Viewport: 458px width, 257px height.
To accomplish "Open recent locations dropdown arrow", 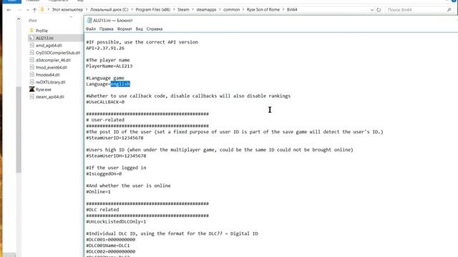I will tap(27, 9).
